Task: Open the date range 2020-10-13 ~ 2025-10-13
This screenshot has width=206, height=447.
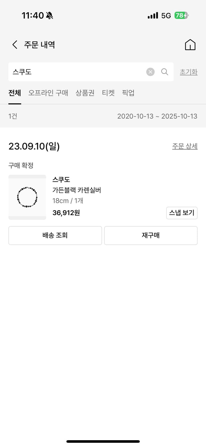Action: pos(157,116)
